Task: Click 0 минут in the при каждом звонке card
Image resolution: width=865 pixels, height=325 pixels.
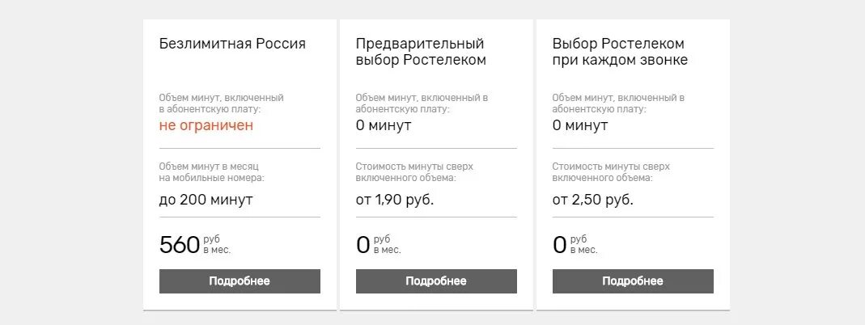Action: coord(580,125)
